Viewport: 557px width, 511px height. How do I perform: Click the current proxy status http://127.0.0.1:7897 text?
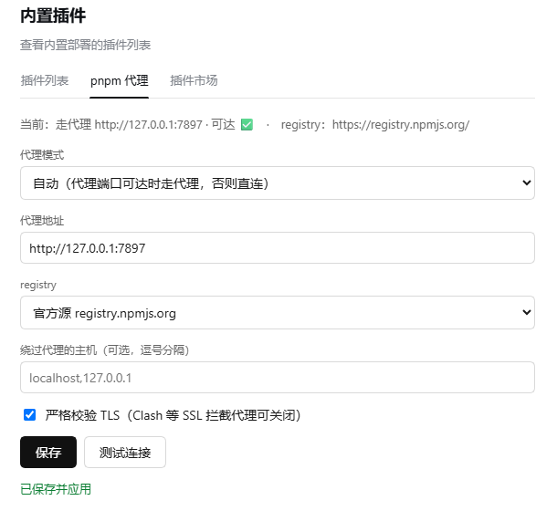click(149, 125)
